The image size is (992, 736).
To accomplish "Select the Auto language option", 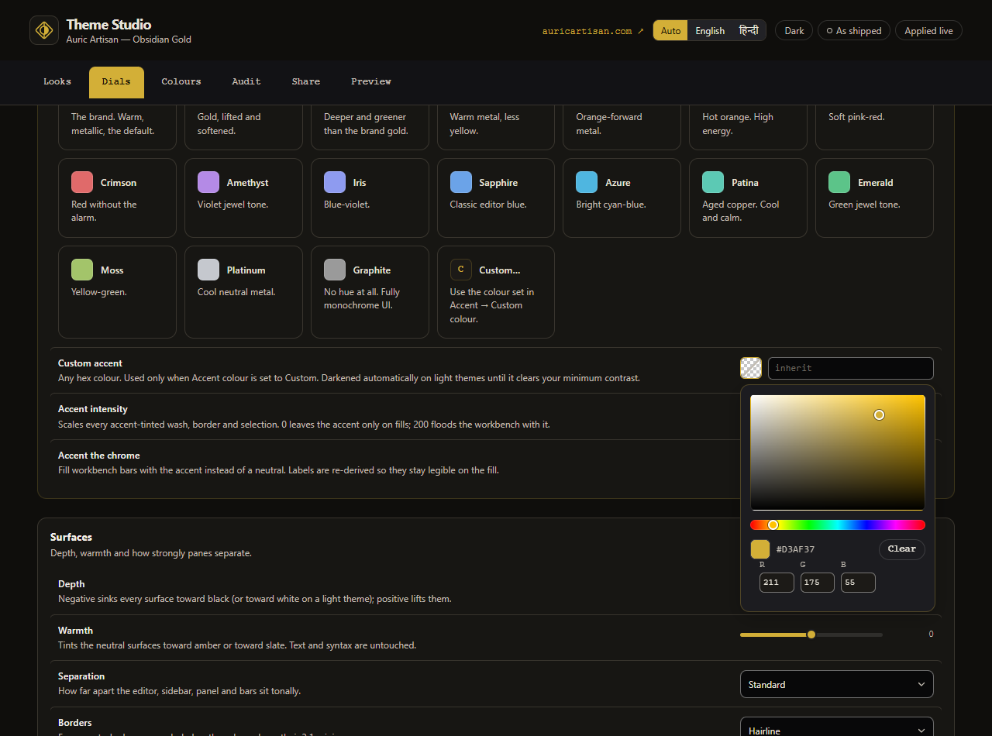I will (x=670, y=31).
